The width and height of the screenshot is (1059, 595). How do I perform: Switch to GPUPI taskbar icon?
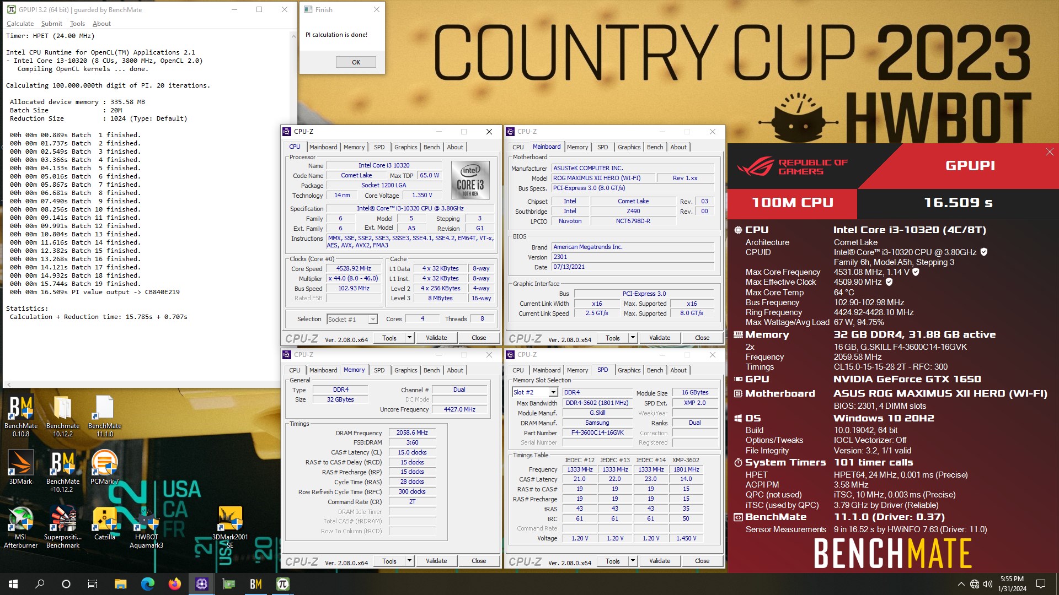(x=282, y=584)
